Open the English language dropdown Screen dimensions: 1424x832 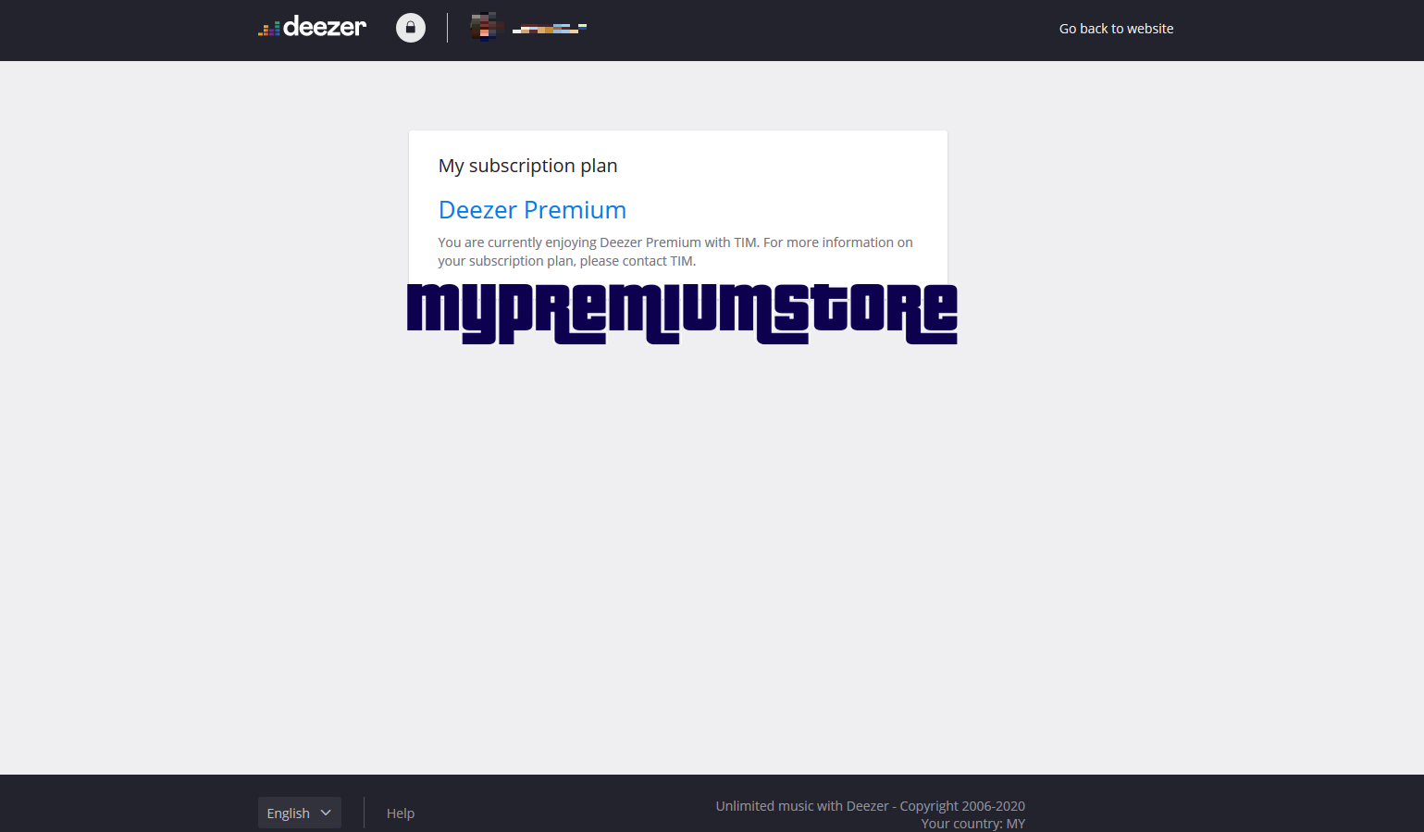tap(300, 813)
